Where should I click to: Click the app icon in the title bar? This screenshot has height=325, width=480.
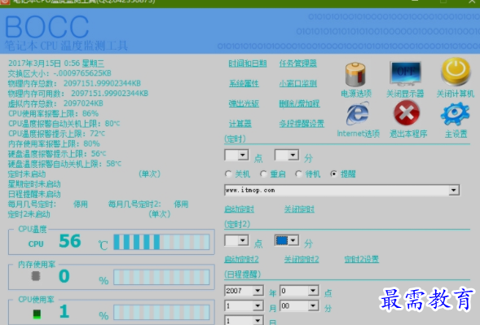[4, 2]
